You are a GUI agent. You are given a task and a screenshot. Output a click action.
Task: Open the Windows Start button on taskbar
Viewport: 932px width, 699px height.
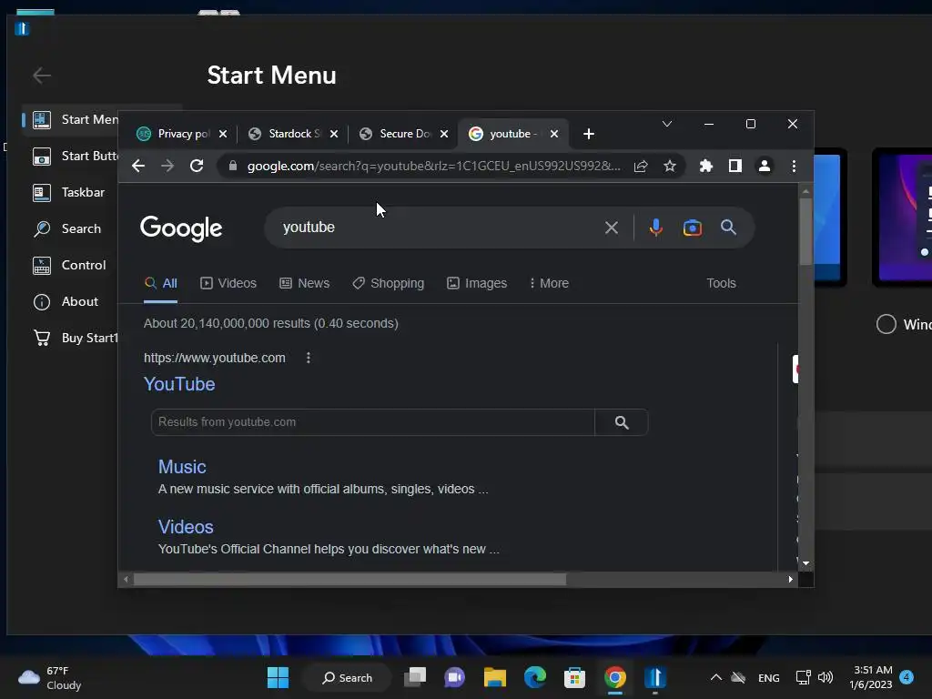click(278, 677)
